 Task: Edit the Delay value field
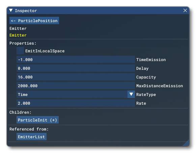pos(76,68)
